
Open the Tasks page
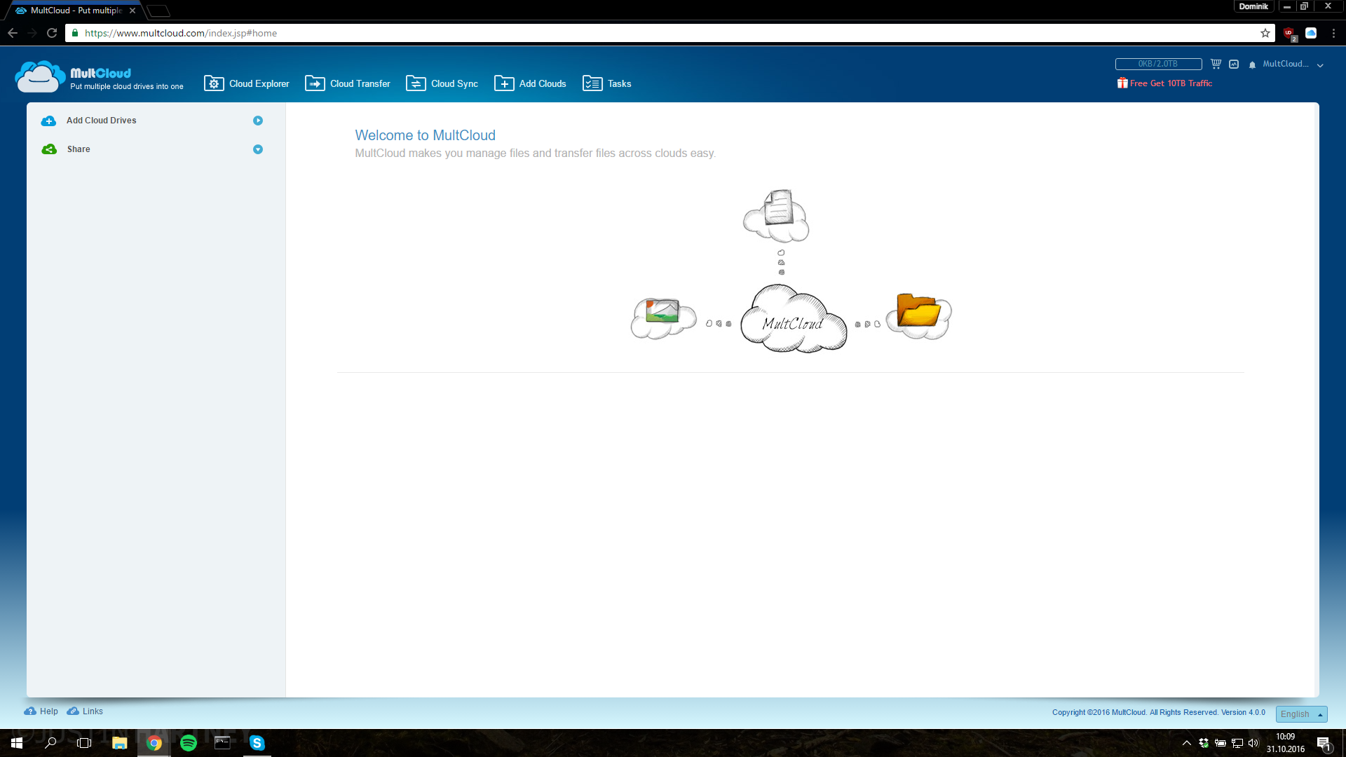(607, 83)
